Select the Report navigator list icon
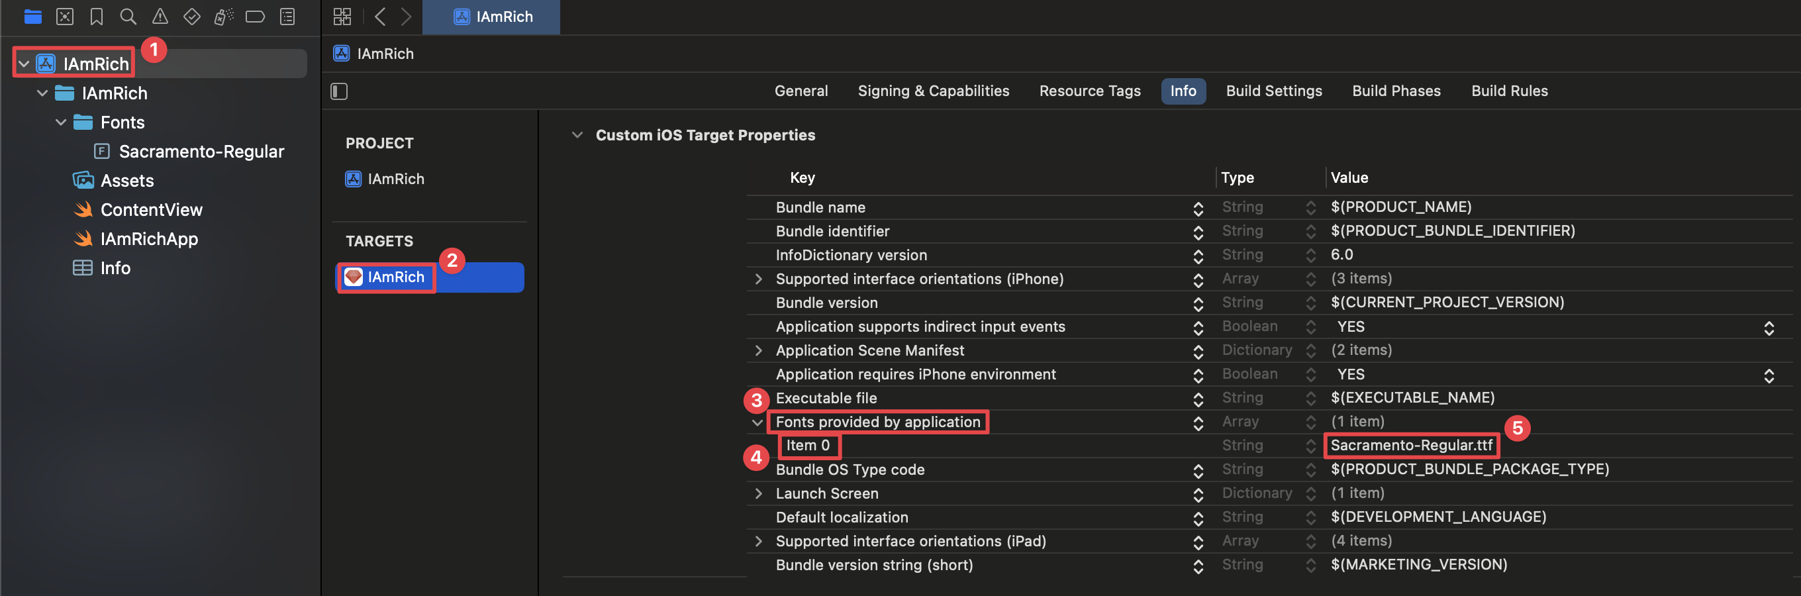The height and width of the screenshot is (596, 1801). (x=287, y=17)
